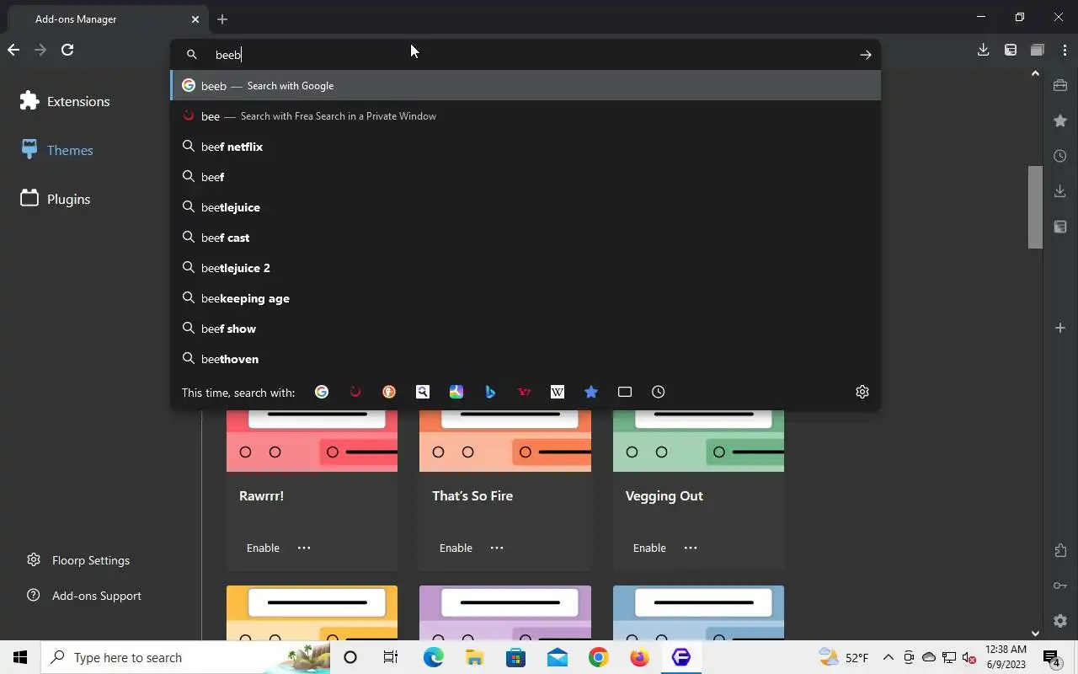
Task: Open Plugins category in sidebar
Action: 55,199
